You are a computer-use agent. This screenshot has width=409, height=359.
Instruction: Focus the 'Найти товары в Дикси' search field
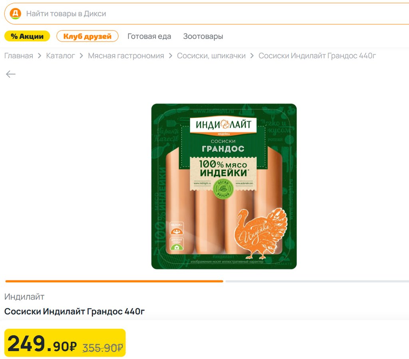click(200, 14)
